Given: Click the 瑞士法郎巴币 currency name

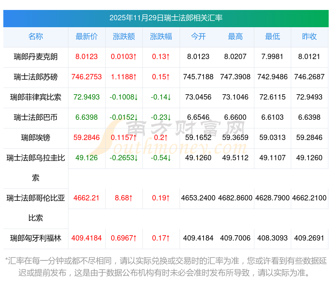Looking at the screenshot, I should pos(36,117).
